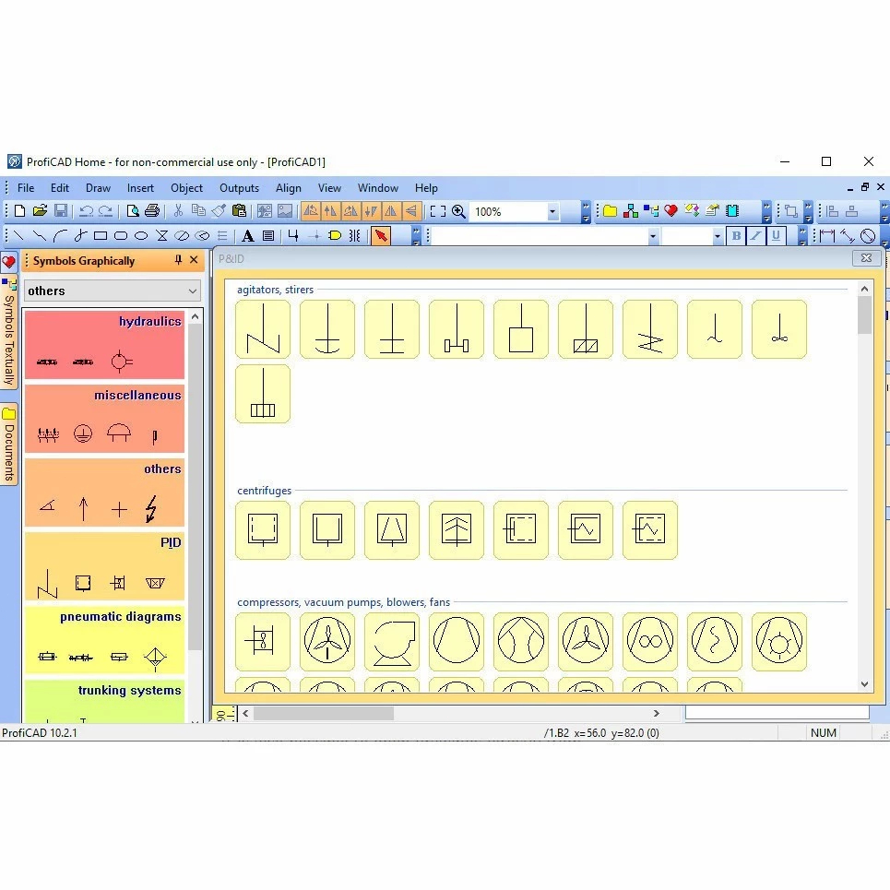890x890 pixels.
Task: Open the PID symbol group
Action: 104,566
